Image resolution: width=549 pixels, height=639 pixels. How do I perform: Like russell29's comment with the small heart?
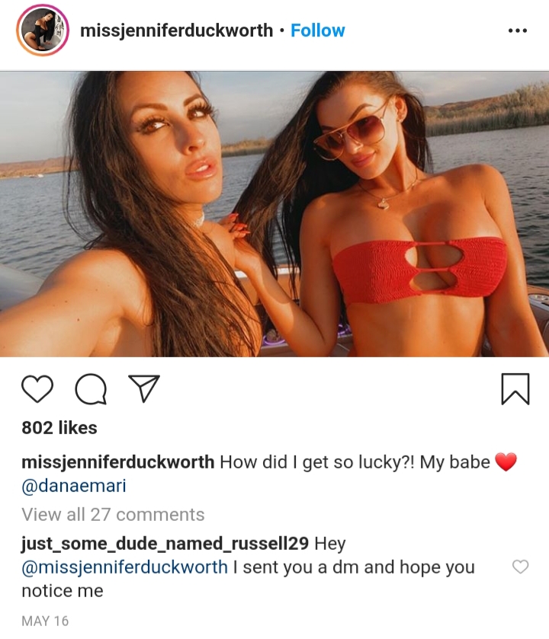click(x=521, y=567)
